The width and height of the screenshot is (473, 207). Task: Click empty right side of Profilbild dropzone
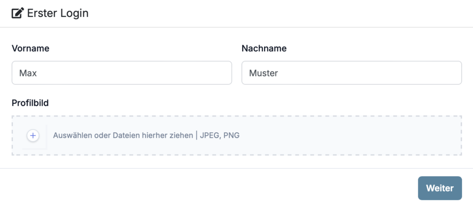coord(360,136)
